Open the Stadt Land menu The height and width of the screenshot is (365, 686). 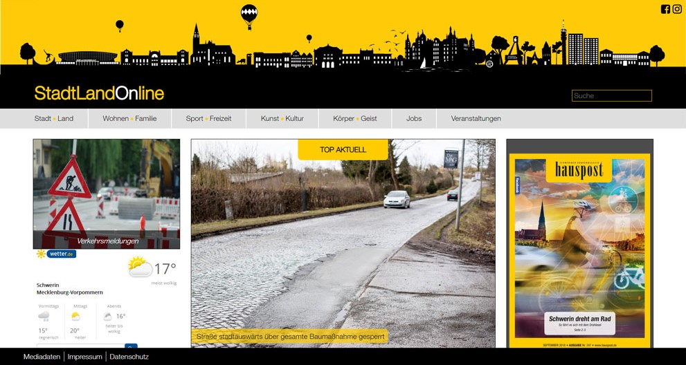pos(54,118)
